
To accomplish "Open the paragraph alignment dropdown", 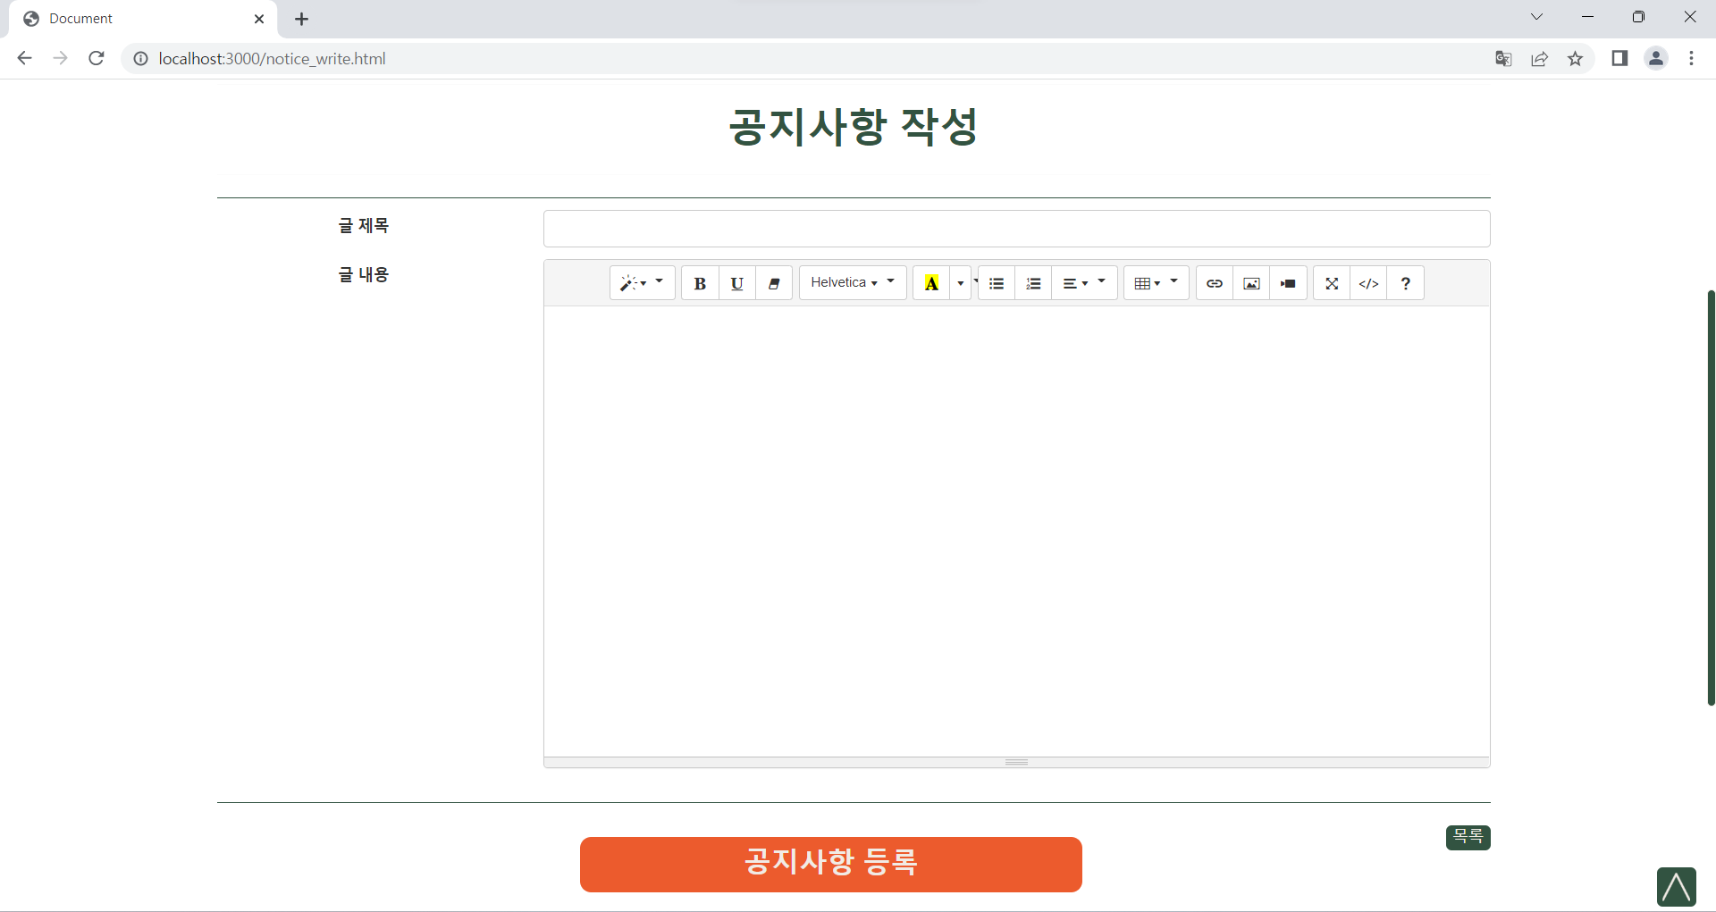I will [1084, 283].
